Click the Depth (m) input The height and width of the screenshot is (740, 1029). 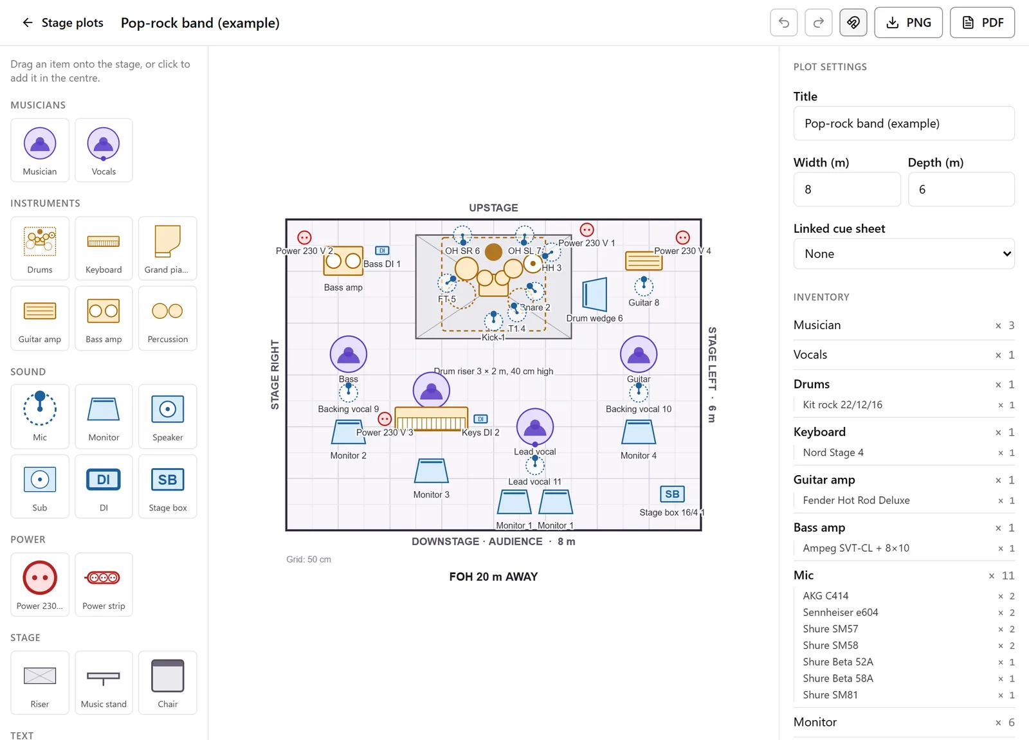click(x=961, y=190)
